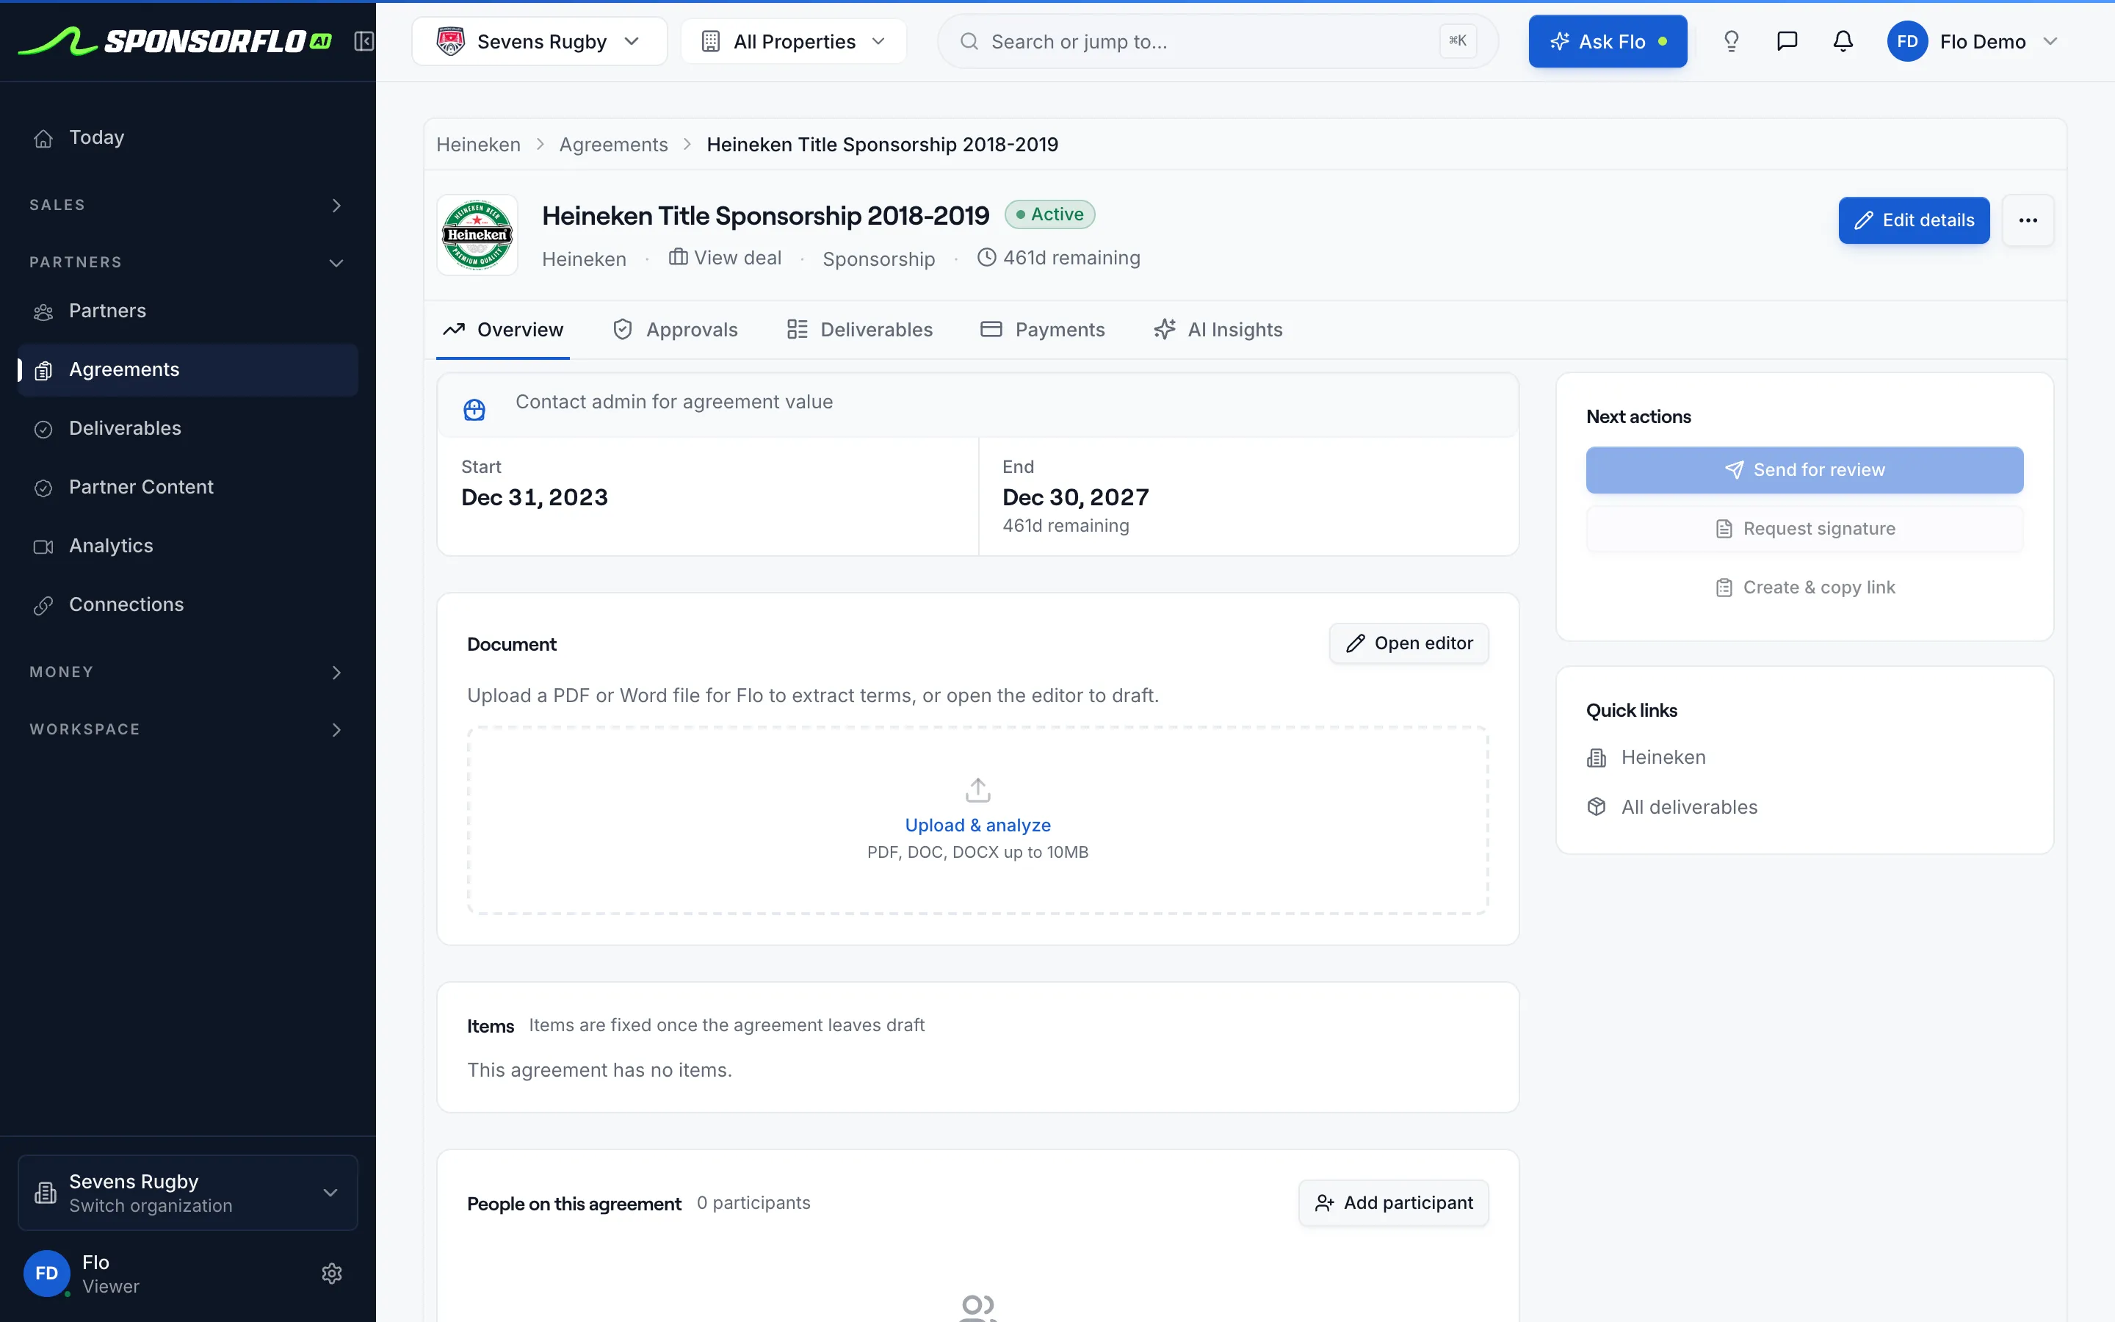Click the Today home icon
This screenshot has width=2115, height=1322.
(43, 138)
